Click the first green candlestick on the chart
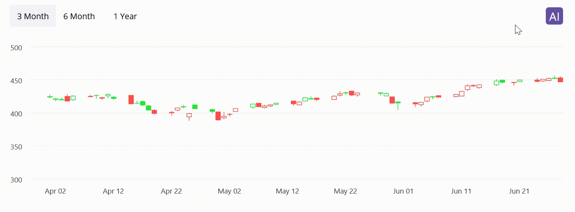575x212 pixels. 50,97
